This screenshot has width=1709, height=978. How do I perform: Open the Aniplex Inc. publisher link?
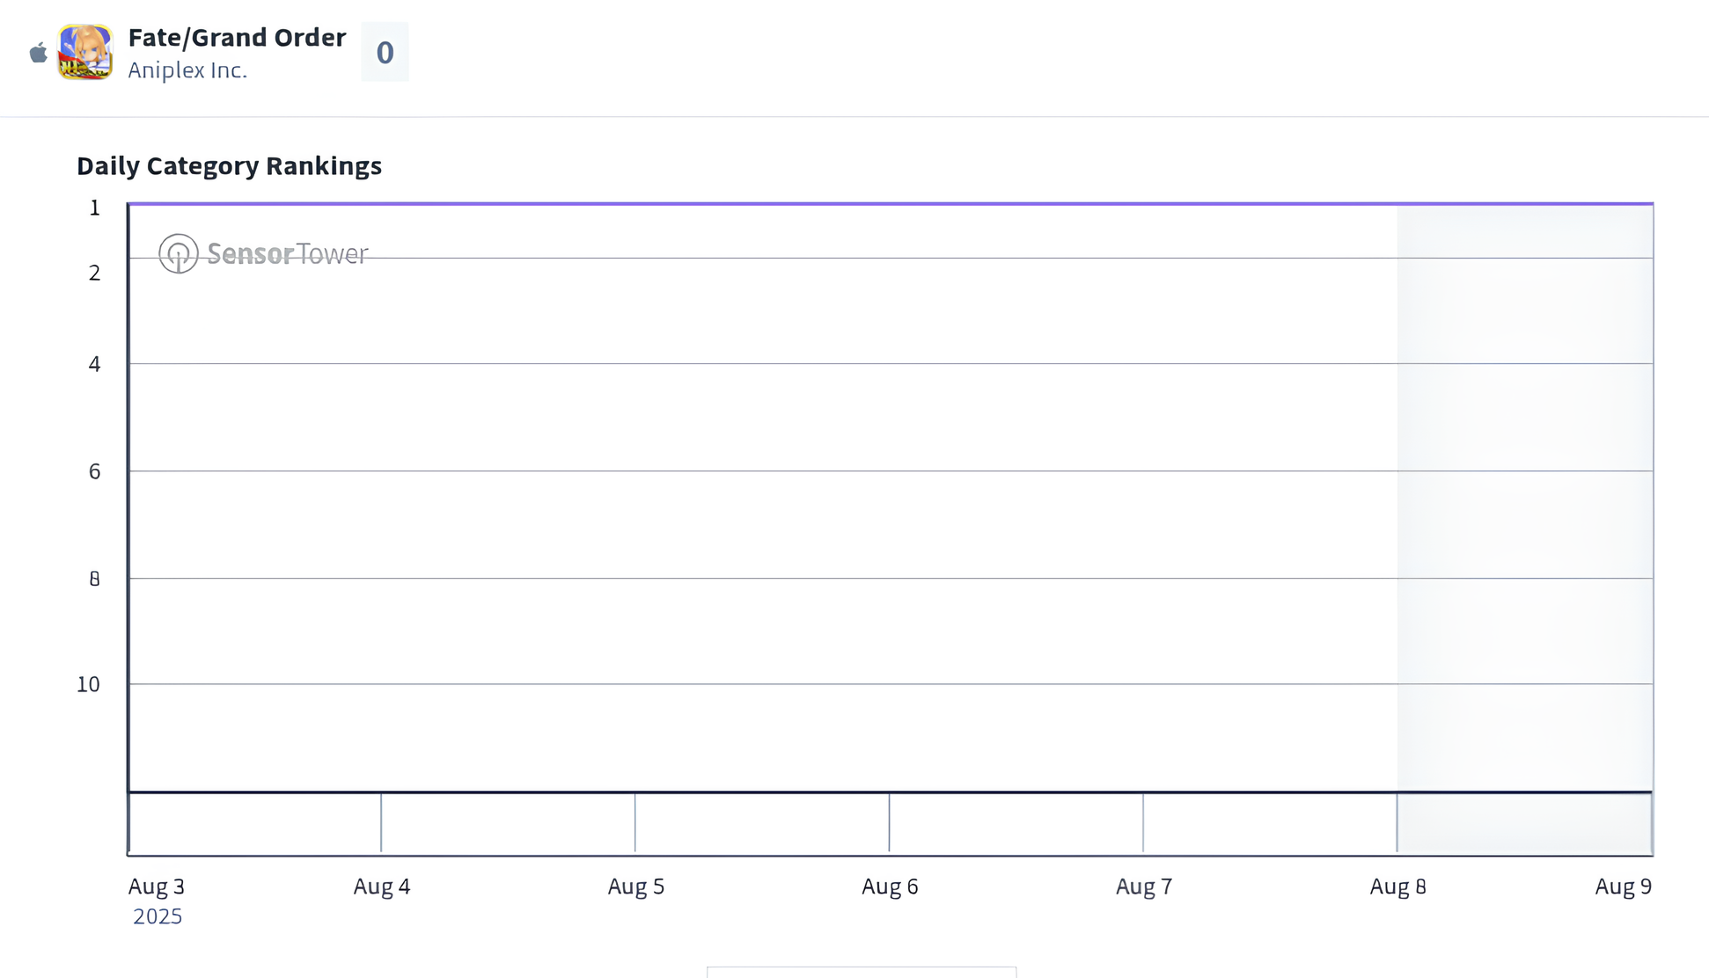[187, 70]
